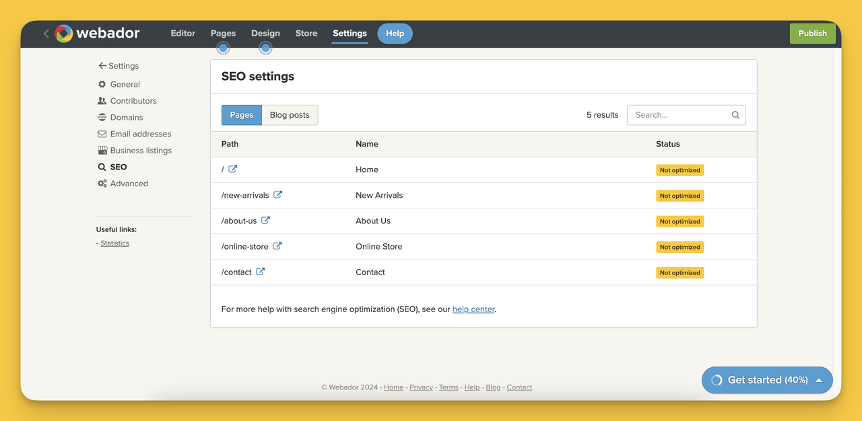Open external link icon for /online-store
The image size is (862, 421).
click(x=277, y=246)
